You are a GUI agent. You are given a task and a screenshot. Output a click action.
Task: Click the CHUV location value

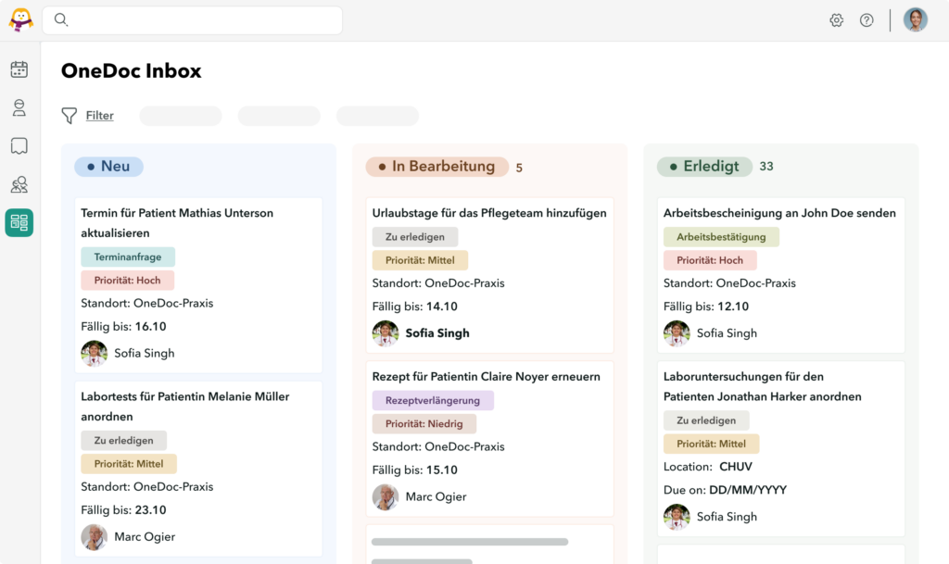point(735,467)
